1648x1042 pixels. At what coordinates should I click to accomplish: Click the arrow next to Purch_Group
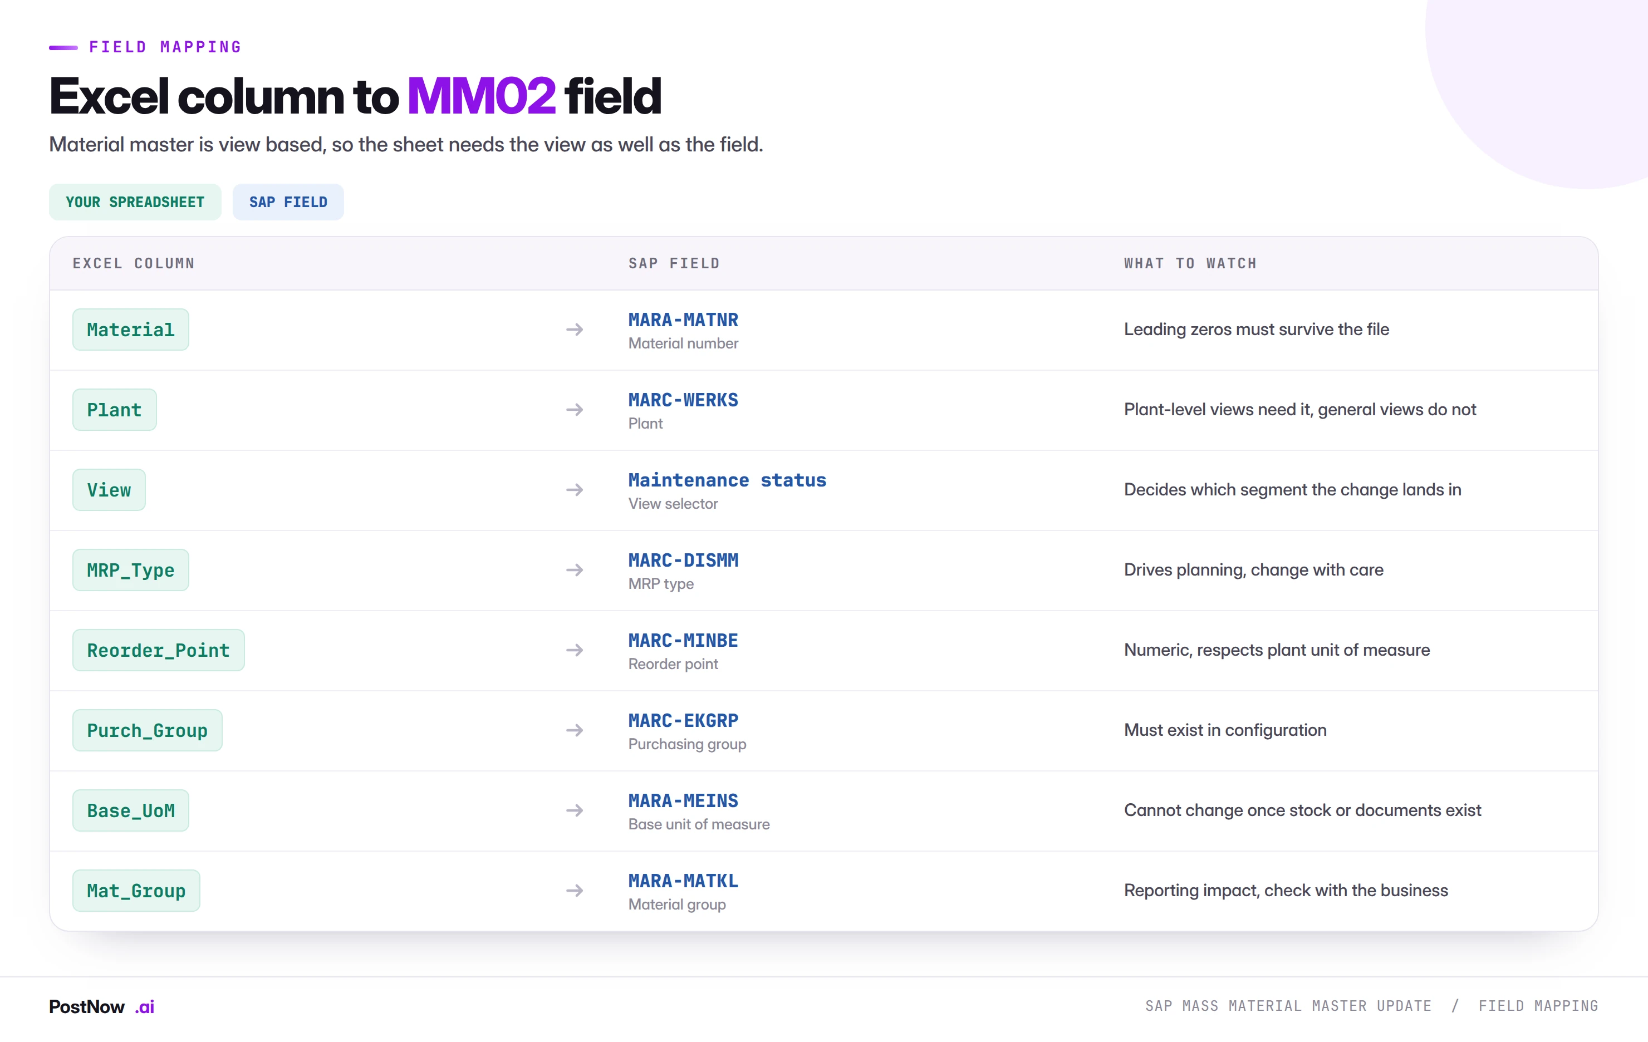[x=574, y=730]
